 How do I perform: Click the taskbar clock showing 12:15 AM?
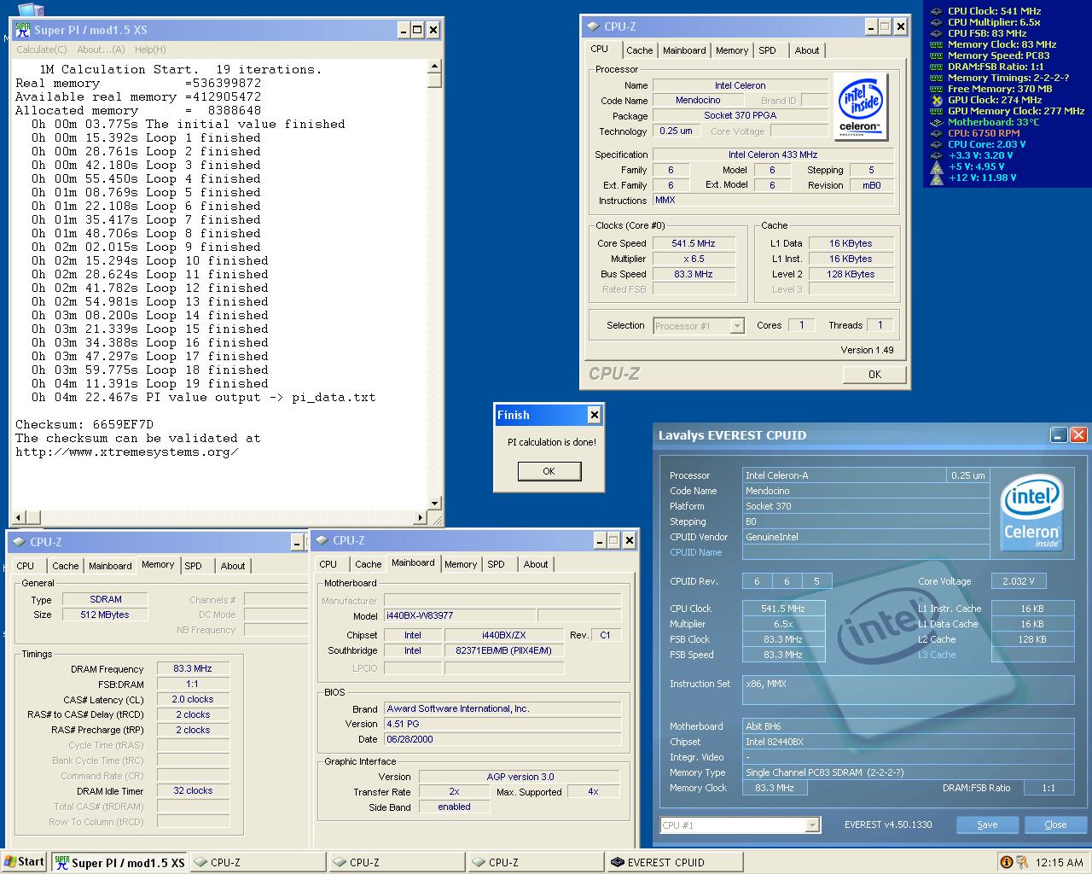(1059, 863)
